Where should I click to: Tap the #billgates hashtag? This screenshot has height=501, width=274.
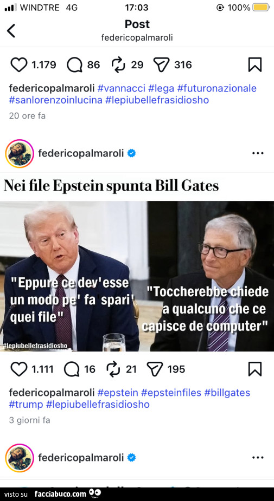tap(227, 392)
